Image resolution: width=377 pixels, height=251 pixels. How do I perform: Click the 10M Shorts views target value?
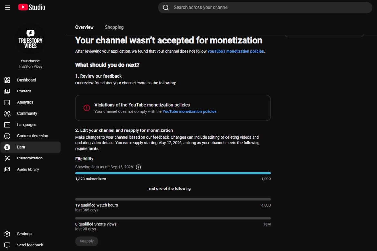(x=267, y=224)
